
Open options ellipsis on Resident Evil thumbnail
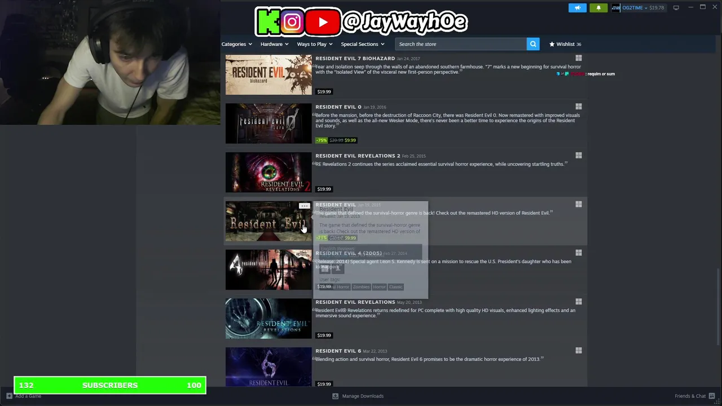(x=304, y=206)
